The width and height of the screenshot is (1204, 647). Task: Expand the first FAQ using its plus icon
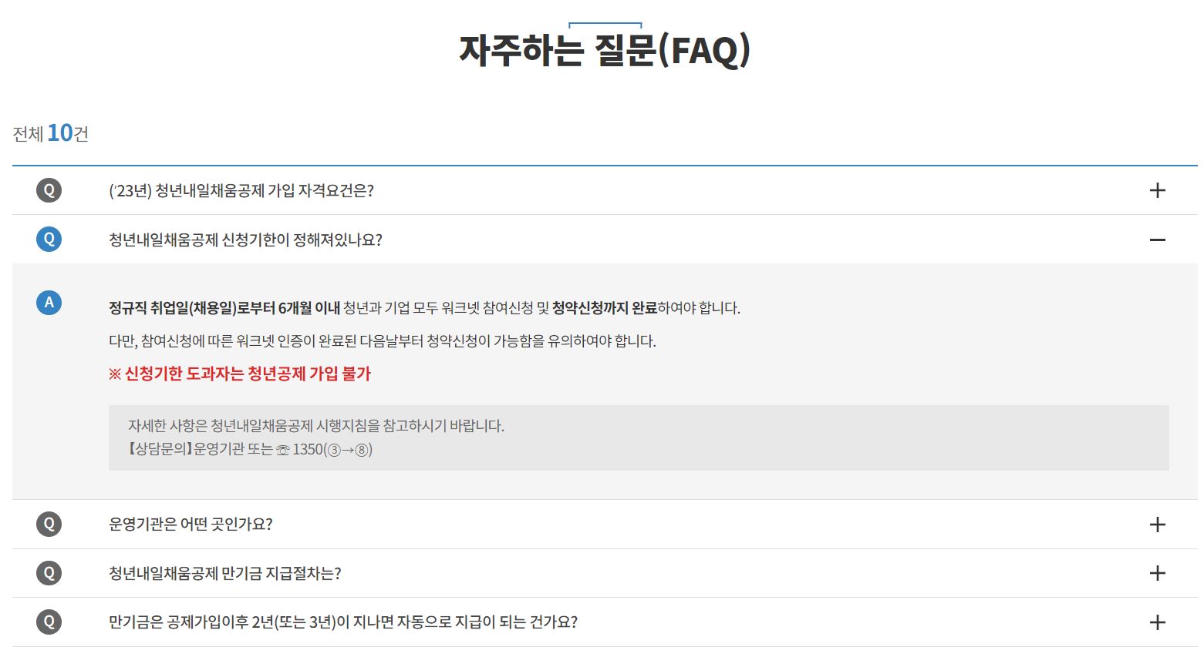pyautogui.click(x=1157, y=190)
